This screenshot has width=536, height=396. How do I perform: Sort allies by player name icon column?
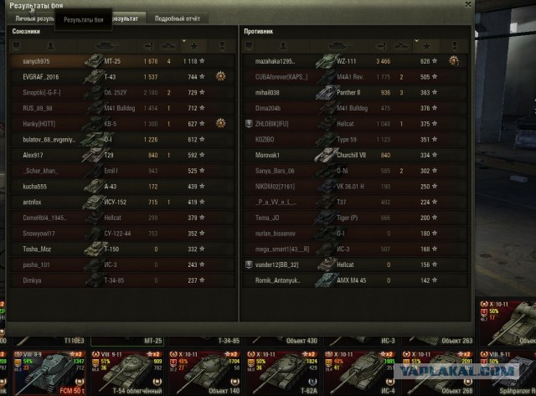pos(50,45)
